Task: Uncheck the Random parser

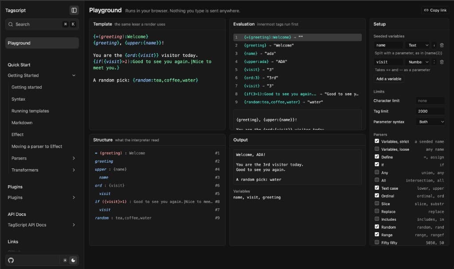Action: (377, 227)
